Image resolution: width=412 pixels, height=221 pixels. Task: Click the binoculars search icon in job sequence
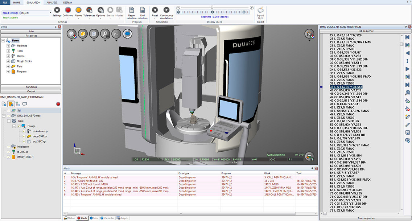click(x=407, y=93)
